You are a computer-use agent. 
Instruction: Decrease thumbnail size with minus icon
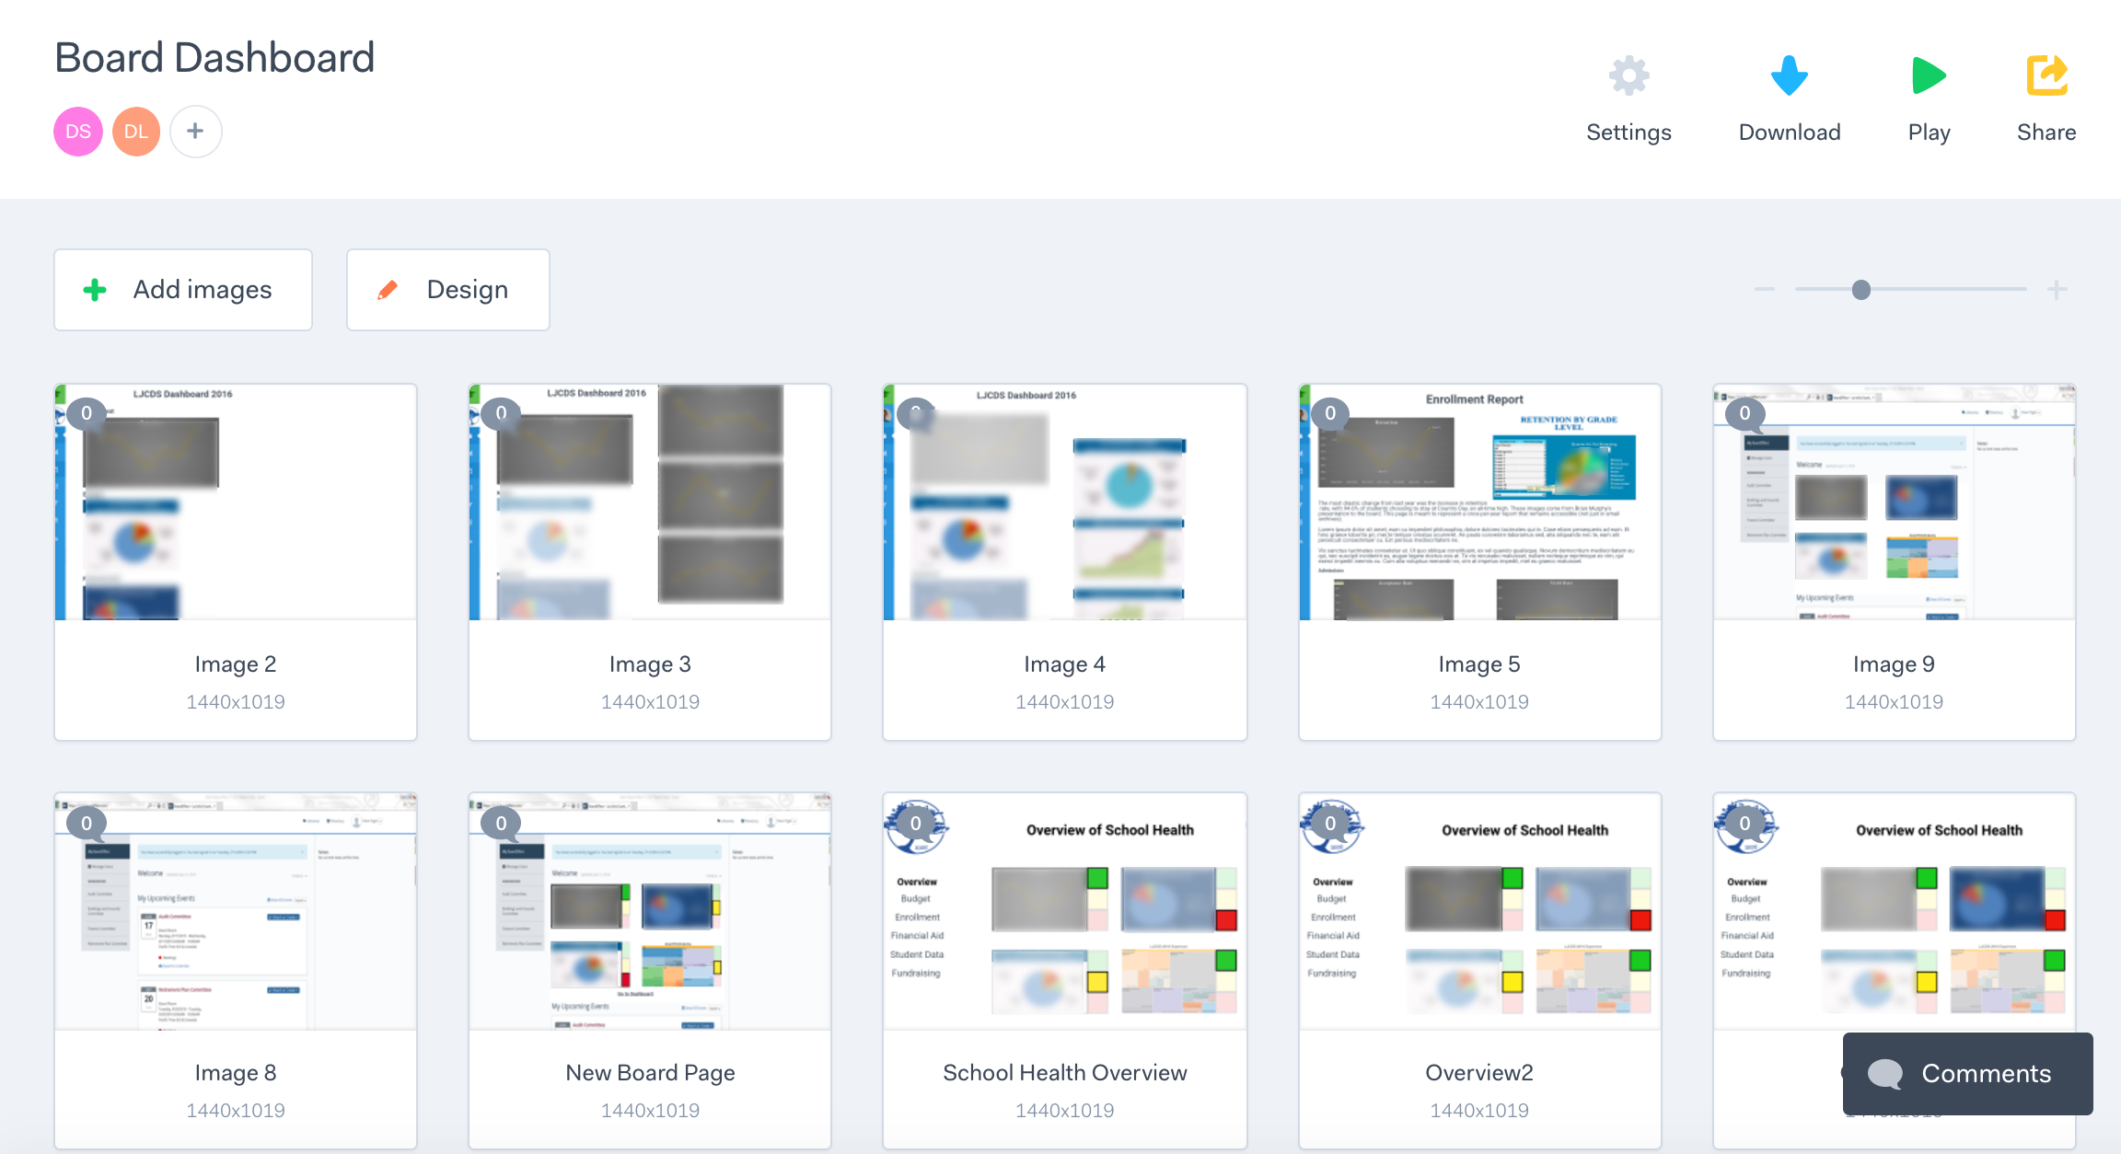point(1764,290)
